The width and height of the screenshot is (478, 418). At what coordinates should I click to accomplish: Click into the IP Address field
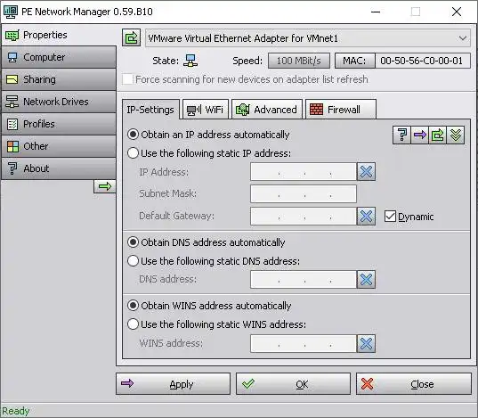click(304, 172)
